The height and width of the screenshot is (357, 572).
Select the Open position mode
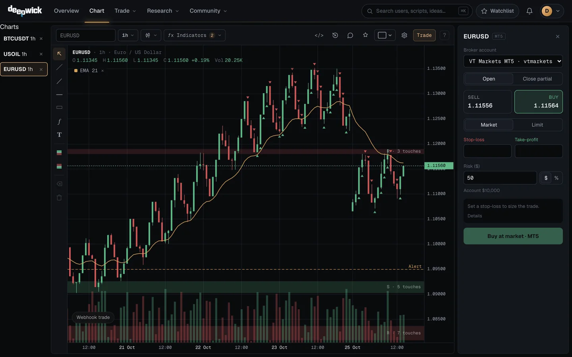(489, 79)
